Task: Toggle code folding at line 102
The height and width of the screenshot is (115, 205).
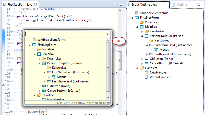Action: pyautogui.click(x=12, y=81)
